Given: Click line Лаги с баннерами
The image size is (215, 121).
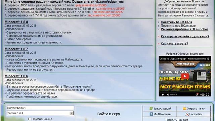Looking at the screenshot, I should pos(18,39).
